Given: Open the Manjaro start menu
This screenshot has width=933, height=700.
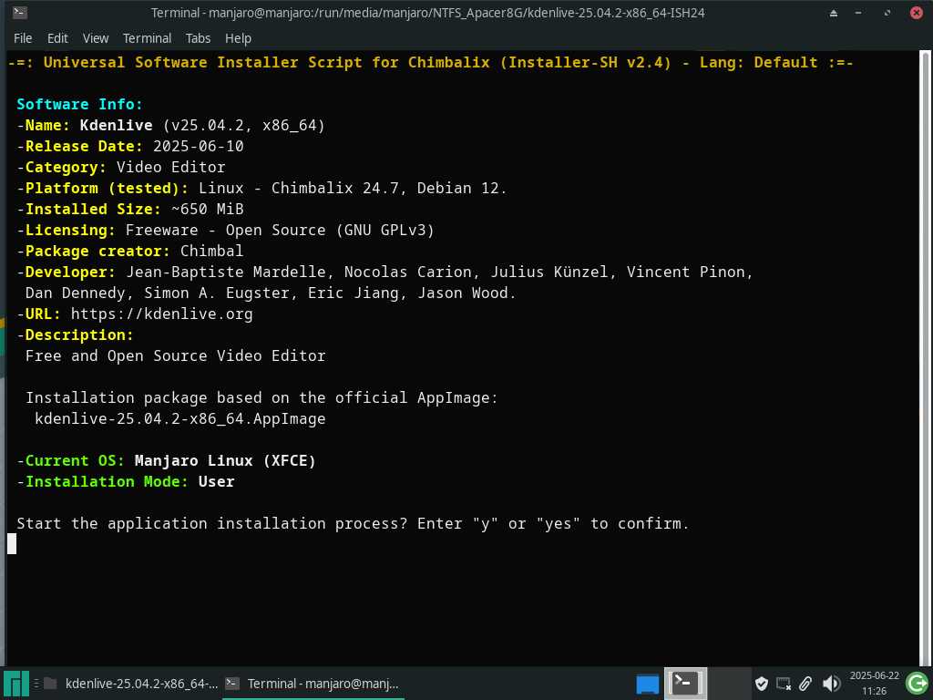Looking at the screenshot, I should [x=15, y=684].
